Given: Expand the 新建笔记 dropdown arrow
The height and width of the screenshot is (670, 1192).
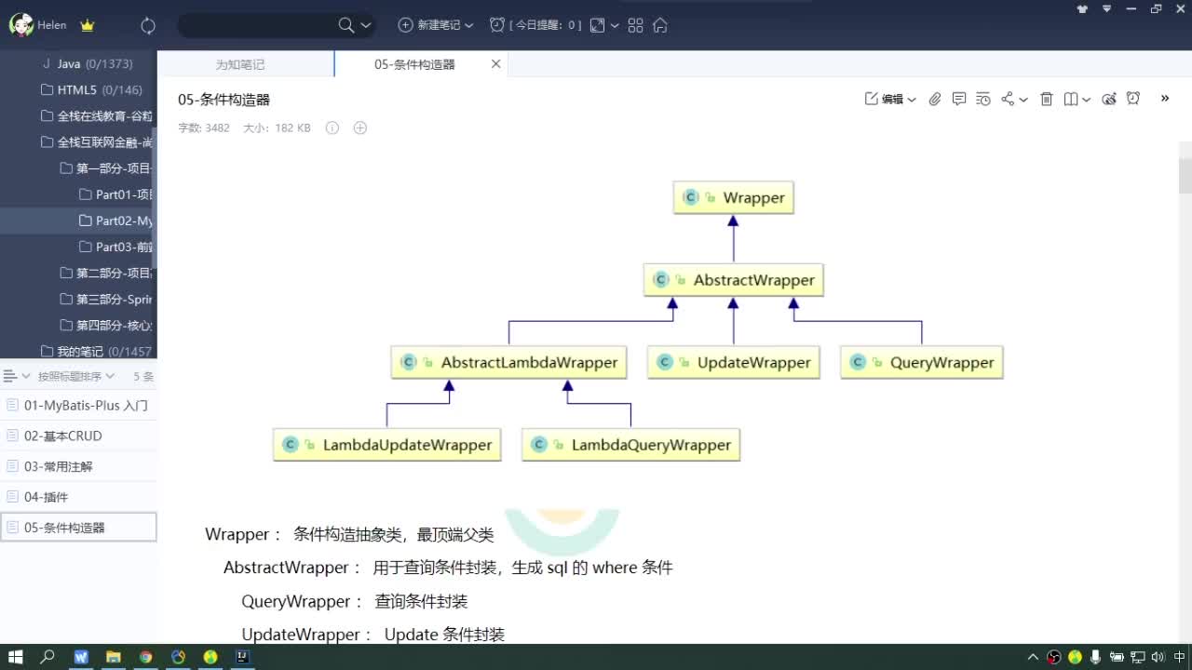Looking at the screenshot, I should pyautogui.click(x=469, y=26).
